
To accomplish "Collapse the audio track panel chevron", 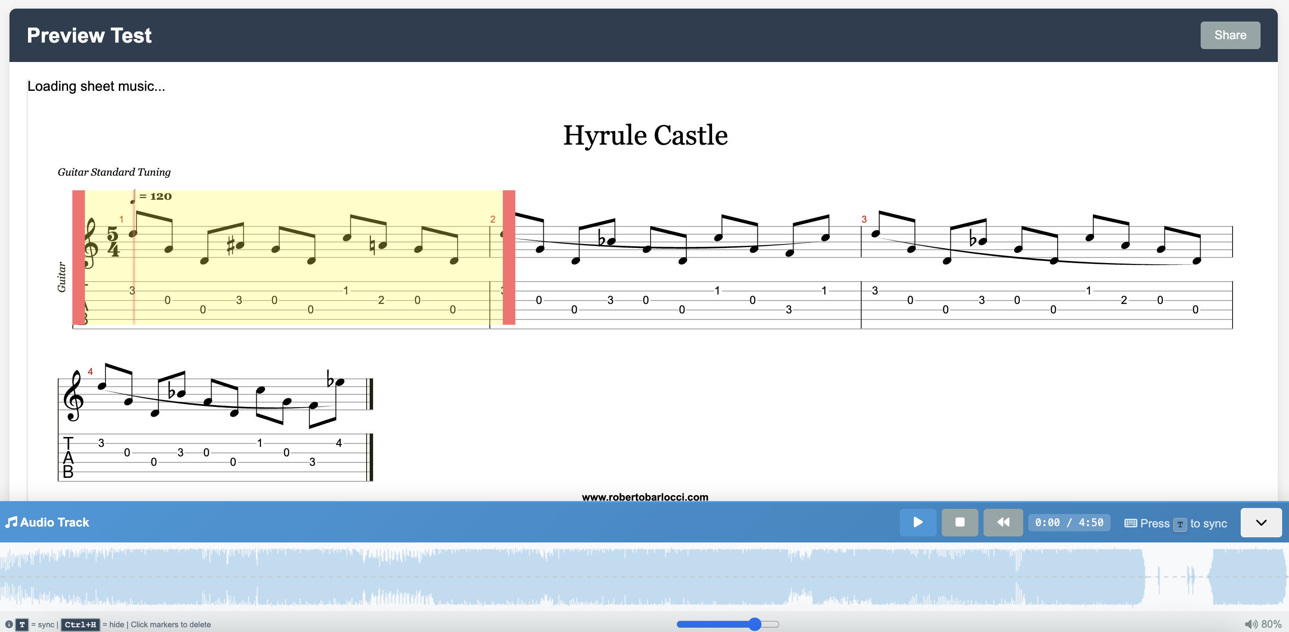I will click(x=1261, y=523).
